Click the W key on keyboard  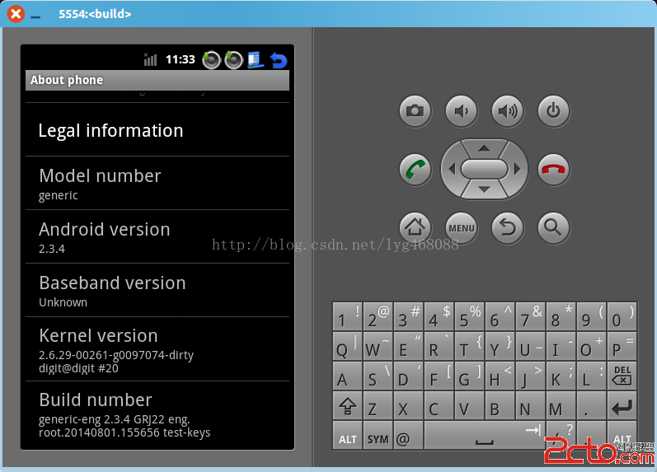(x=378, y=346)
